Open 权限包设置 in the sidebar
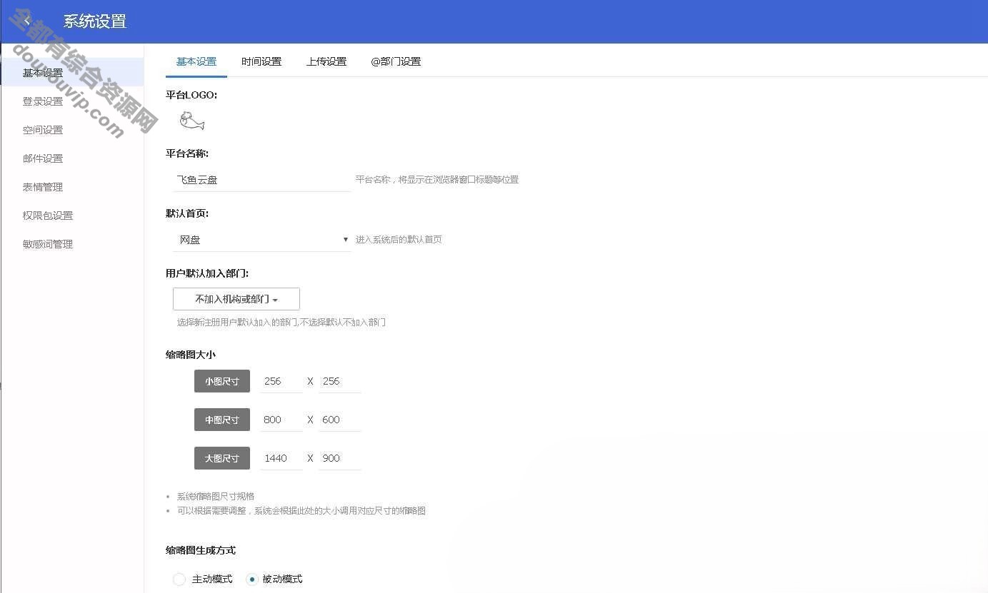This screenshot has height=593, width=988. point(71,216)
